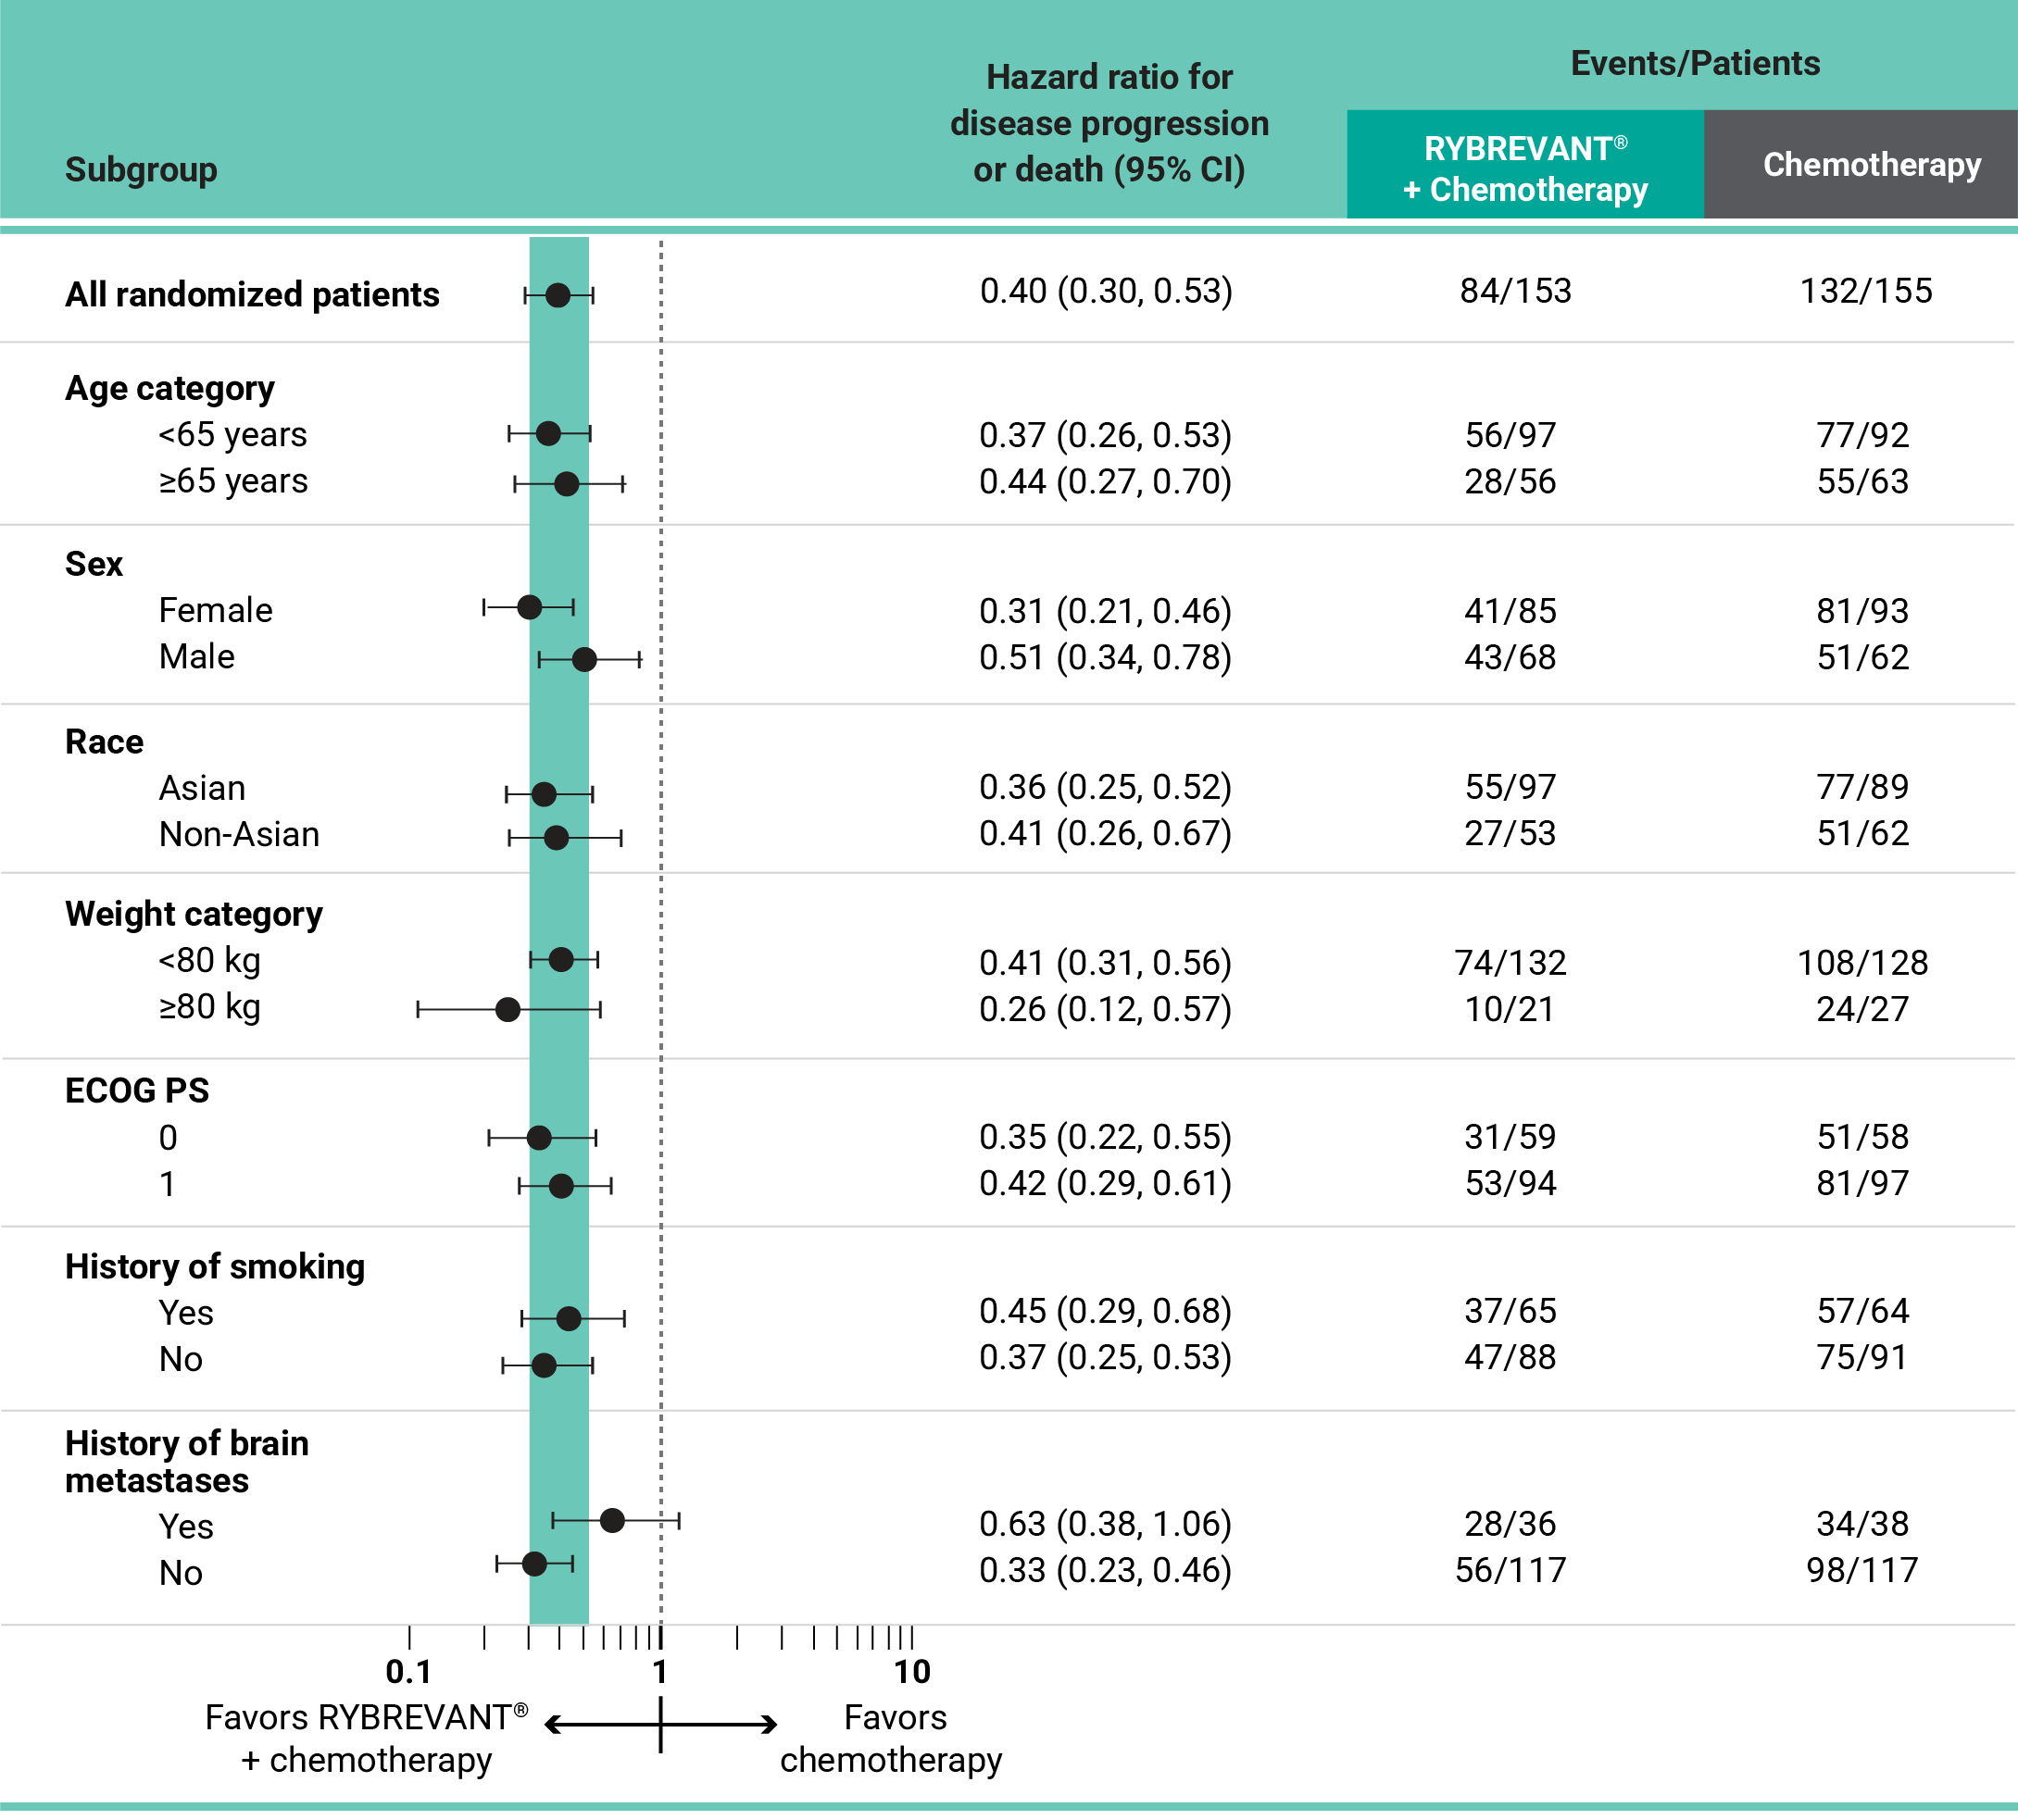Click the 'Male' subgroup label
2018x1820 pixels.
(x=197, y=657)
